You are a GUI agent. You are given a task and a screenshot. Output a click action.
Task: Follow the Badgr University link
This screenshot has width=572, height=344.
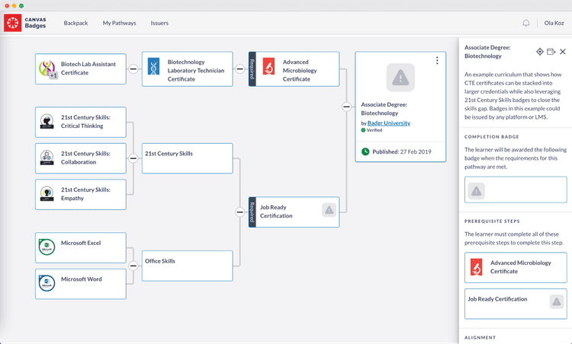click(x=389, y=123)
